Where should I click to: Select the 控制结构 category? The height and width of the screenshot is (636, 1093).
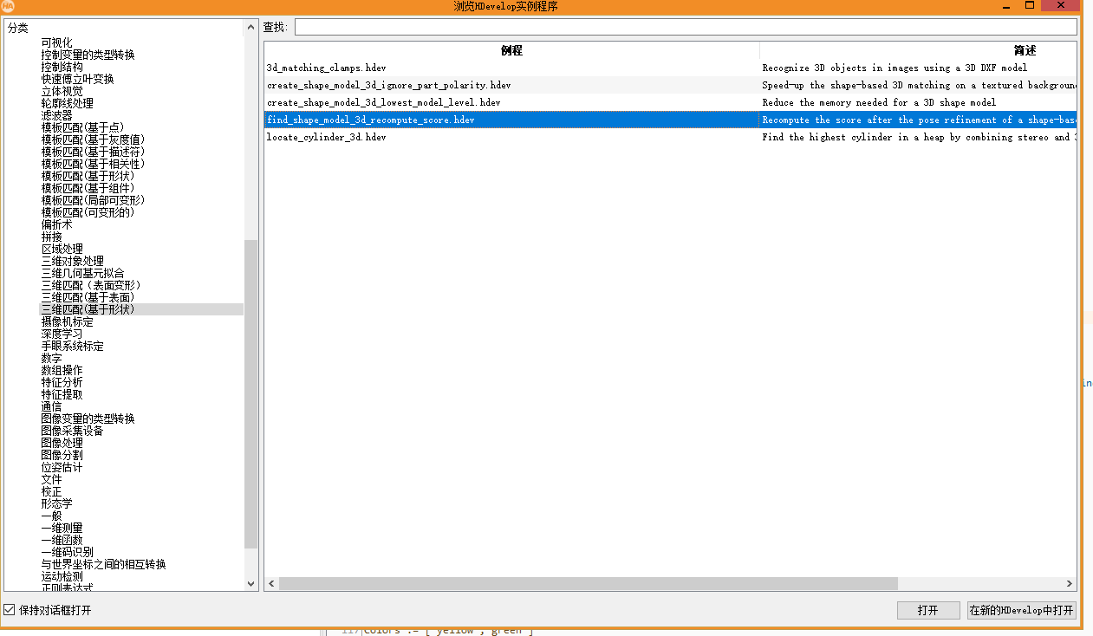tap(62, 67)
